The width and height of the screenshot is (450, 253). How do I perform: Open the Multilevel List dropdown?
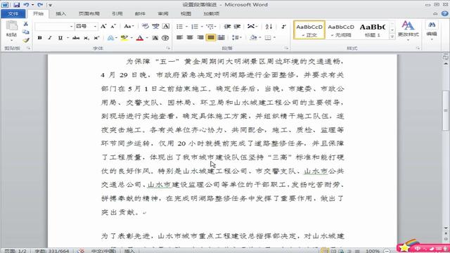pyautogui.click(x=211, y=27)
